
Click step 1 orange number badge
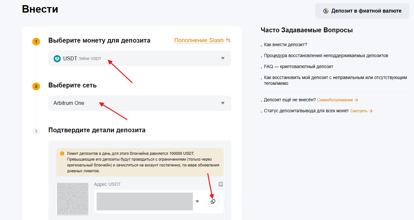tap(36, 42)
